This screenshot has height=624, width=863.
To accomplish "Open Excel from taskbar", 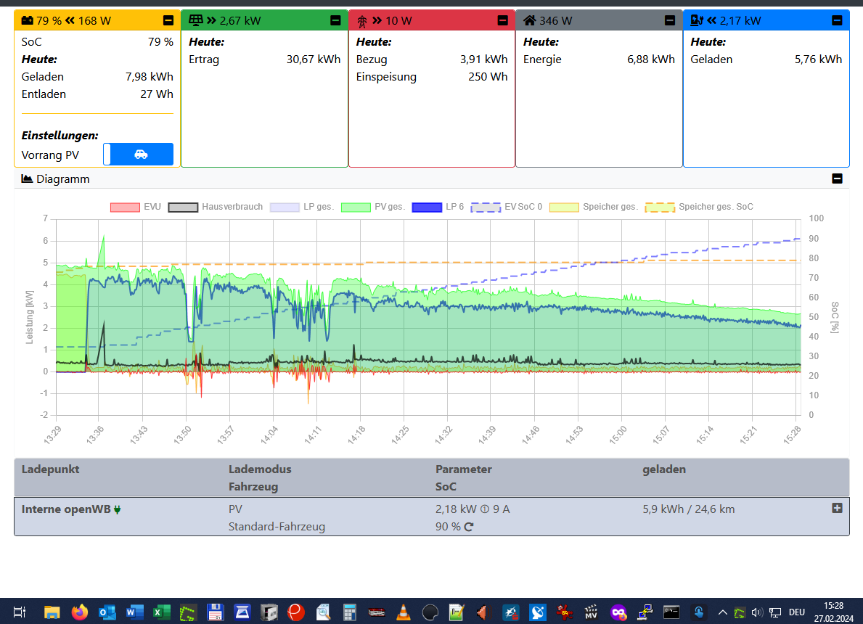I will click(160, 612).
